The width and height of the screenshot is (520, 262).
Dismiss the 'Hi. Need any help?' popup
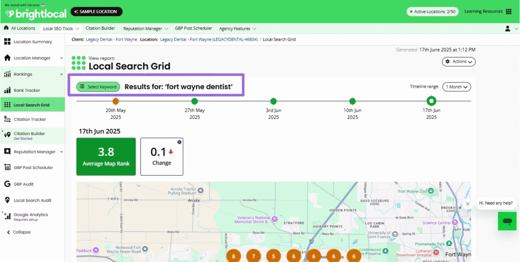pyautogui.click(x=467, y=204)
